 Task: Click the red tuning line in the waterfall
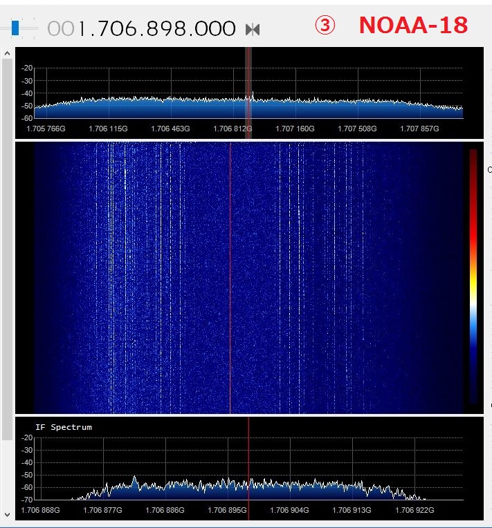pos(230,278)
